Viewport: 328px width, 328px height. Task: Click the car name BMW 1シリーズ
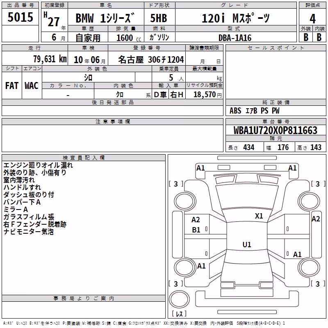pos(105,18)
